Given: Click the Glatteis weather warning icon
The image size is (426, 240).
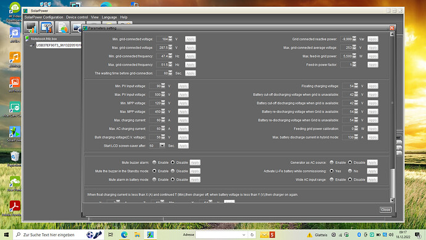Looking at the screenshot, I should (309, 235).
